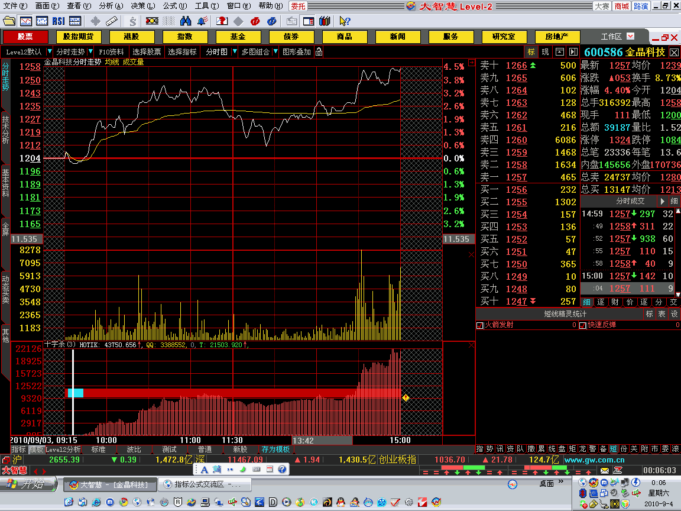
Task: Click the 存为模板 button
Action: 275,449
